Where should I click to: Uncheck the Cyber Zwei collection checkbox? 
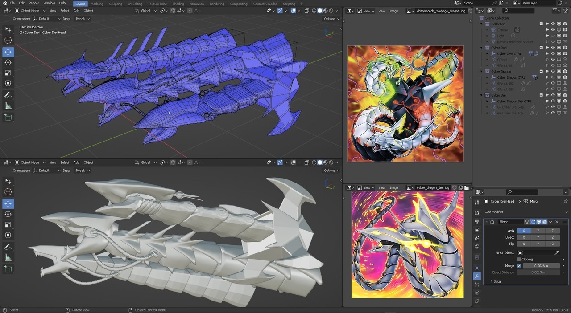541,48
